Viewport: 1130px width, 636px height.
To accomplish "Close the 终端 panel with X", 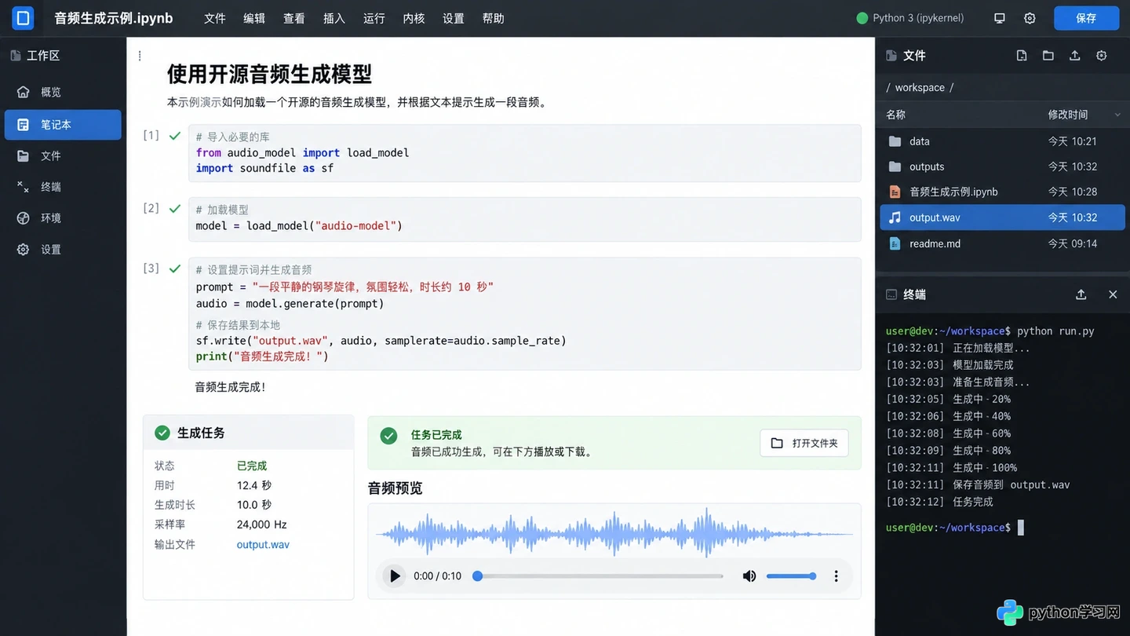I will pyautogui.click(x=1113, y=294).
